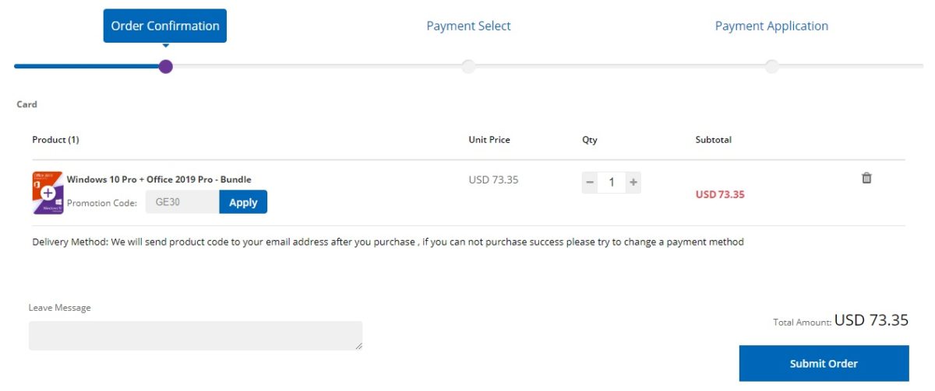Click the Windows and Office bundle thumbnail
Screen dimensions: 935x391
[48, 193]
